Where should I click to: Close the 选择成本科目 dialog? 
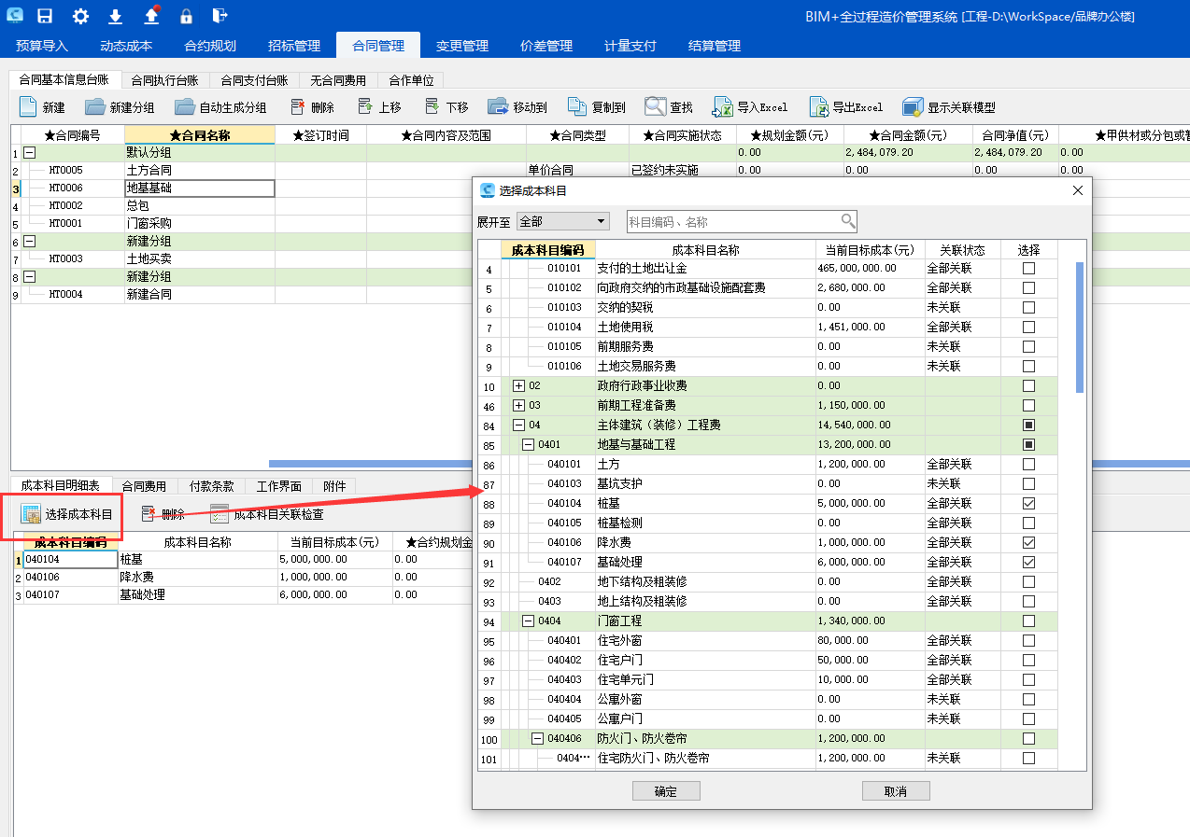pyautogui.click(x=1077, y=190)
